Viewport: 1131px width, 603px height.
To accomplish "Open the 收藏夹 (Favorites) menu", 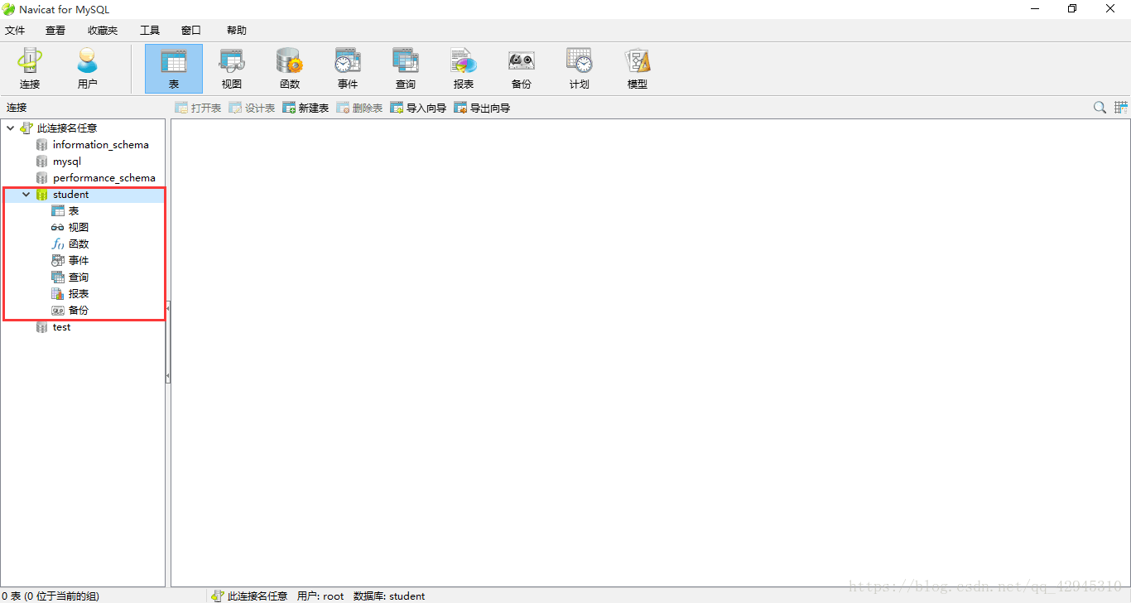I will tap(103, 31).
